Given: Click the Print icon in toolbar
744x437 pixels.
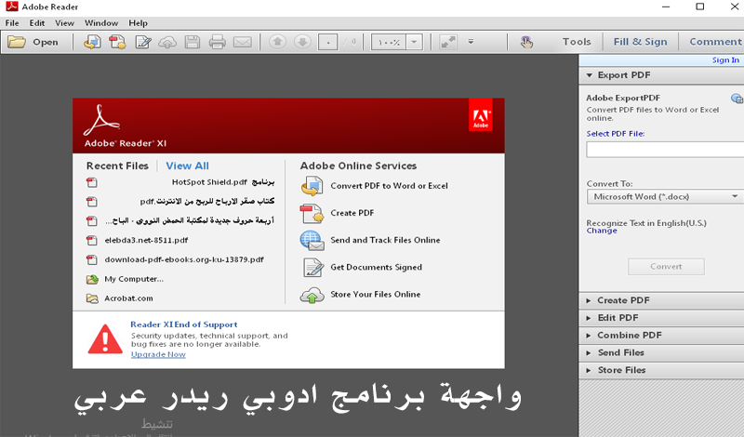Looking at the screenshot, I should pyautogui.click(x=218, y=42).
